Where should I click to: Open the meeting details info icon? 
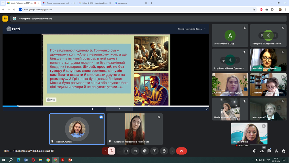254,151
